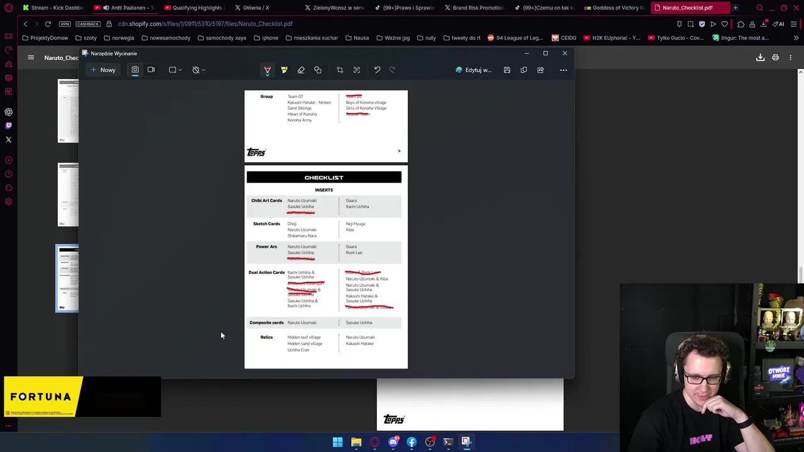Switch to the Antti Paalanen tab
Viewport: 804px width, 452px height.
point(126,8)
